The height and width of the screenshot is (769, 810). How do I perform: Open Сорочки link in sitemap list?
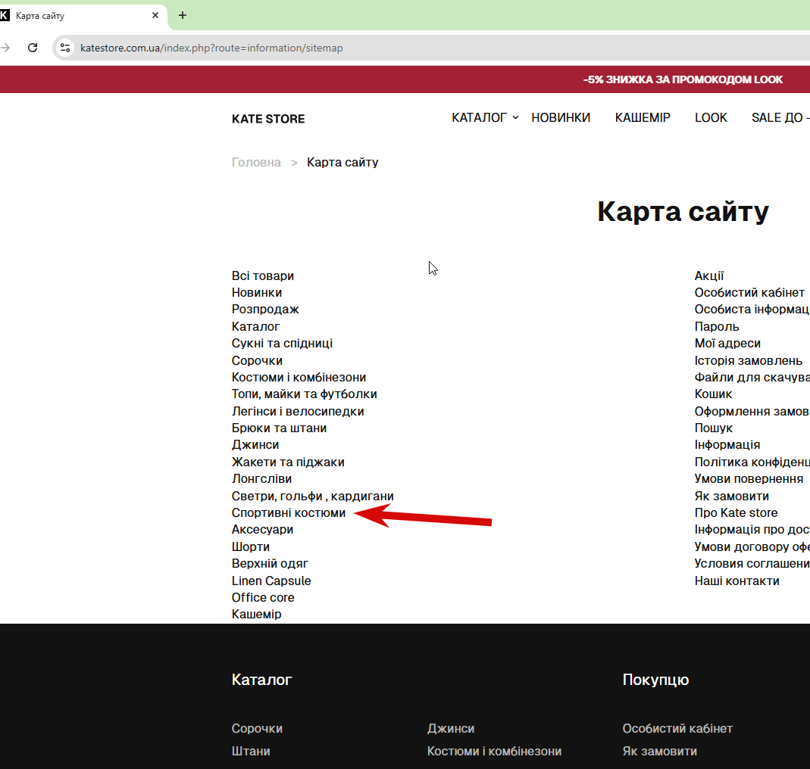[x=257, y=360]
